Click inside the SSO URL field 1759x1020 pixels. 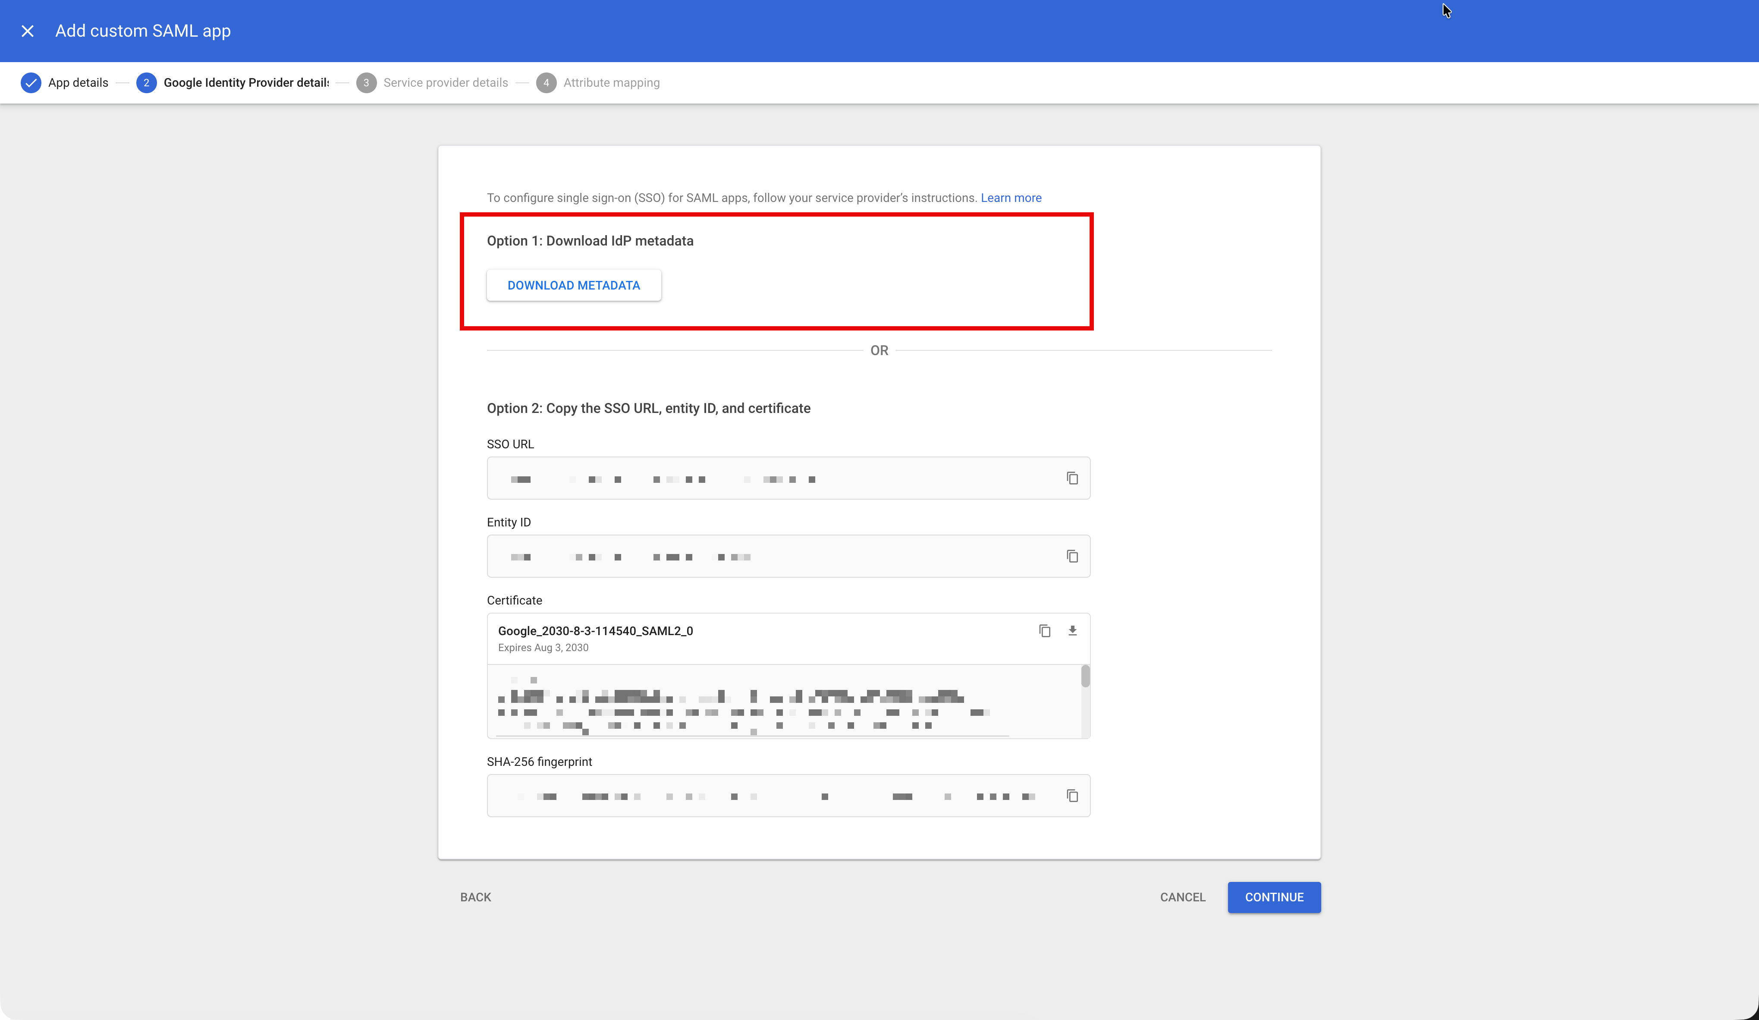pos(768,478)
